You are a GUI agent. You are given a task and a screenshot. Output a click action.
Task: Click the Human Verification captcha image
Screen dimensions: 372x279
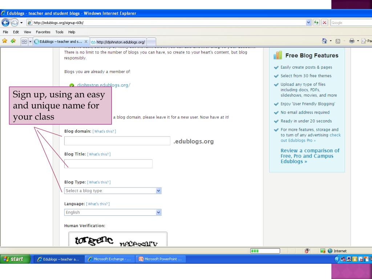click(118, 239)
